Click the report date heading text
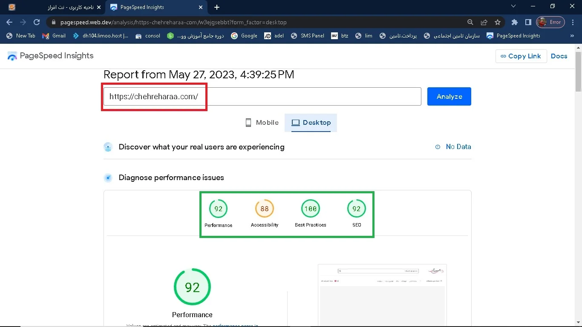 click(199, 75)
